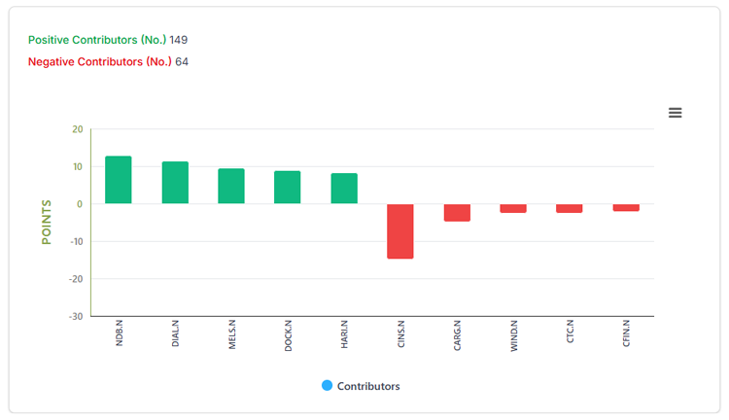Screen dimensions: 729x420
Task: Click the MELS.N axis label
Action: pos(232,334)
